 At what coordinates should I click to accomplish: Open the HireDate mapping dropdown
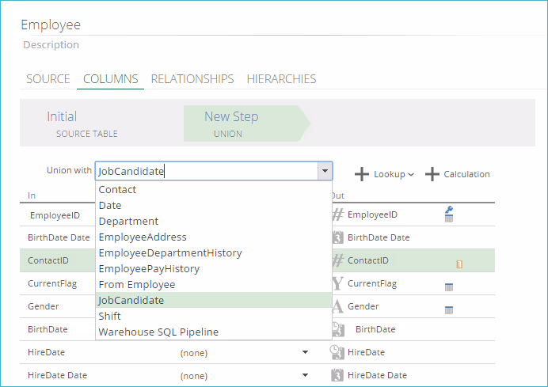(x=306, y=353)
